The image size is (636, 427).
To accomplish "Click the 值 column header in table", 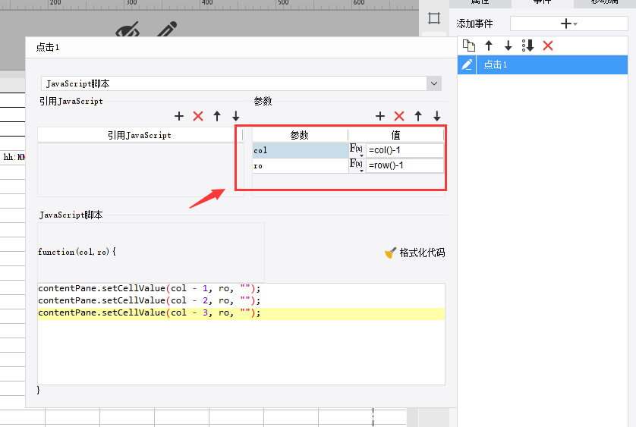I will [396, 135].
